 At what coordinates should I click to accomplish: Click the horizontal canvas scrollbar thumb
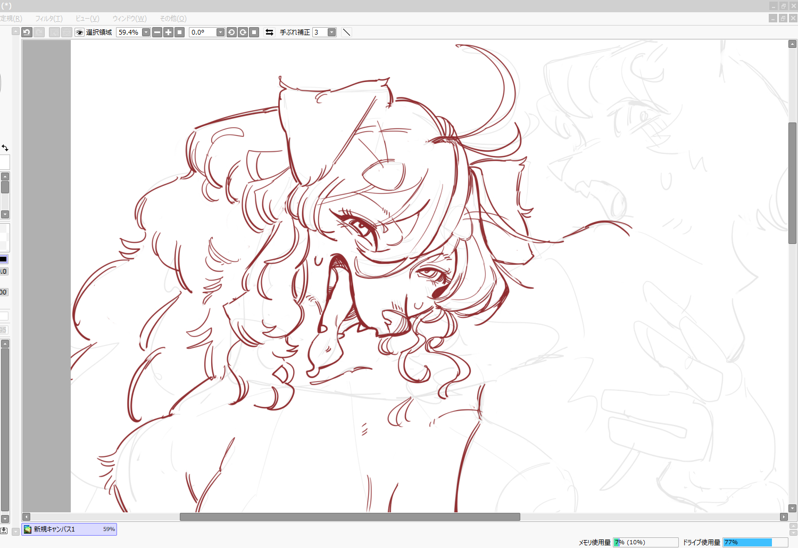tap(350, 517)
